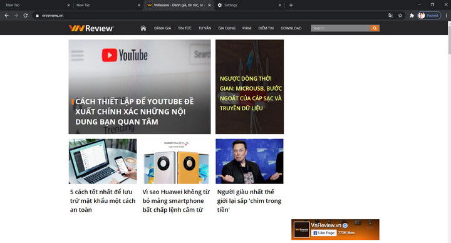Click the VnReview logo
This screenshot has width=451, height=243.
(x=91, y=28)
